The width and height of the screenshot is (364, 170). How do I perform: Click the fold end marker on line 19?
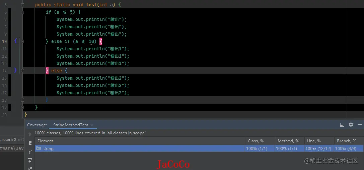pos(22,107)
